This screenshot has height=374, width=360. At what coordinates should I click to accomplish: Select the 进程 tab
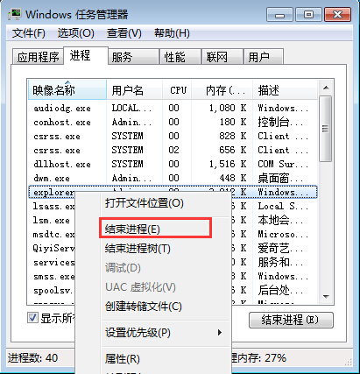[x=86, y=55]
